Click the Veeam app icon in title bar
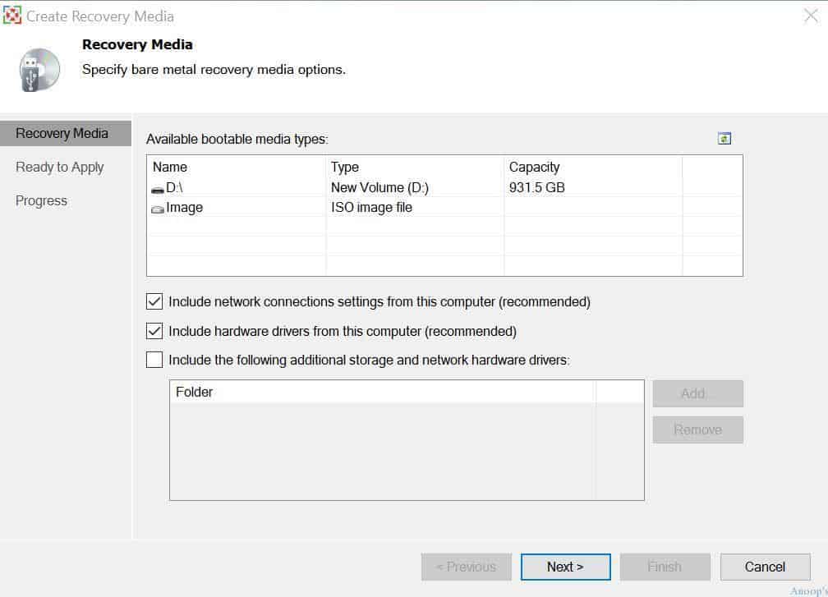This screenshot has width=828, height=597. (x=12, y=16)
